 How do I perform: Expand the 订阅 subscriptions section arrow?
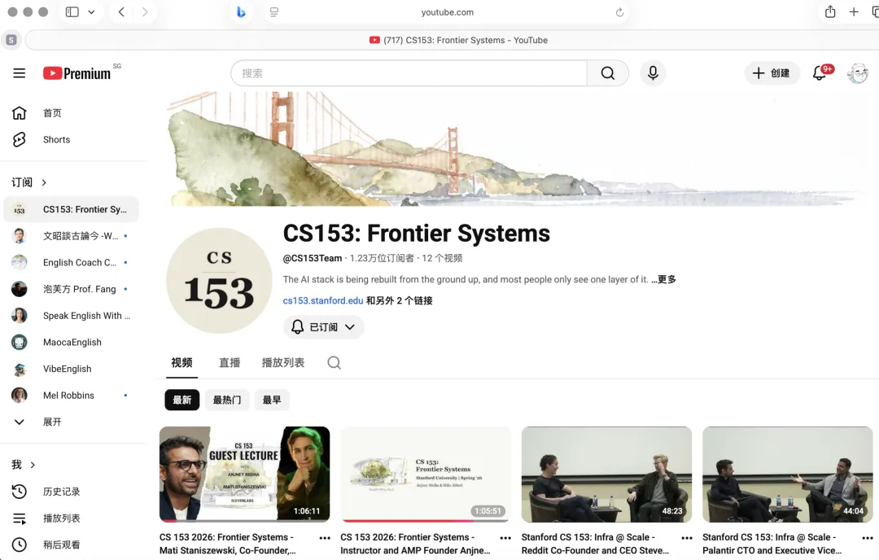[44, 183]
